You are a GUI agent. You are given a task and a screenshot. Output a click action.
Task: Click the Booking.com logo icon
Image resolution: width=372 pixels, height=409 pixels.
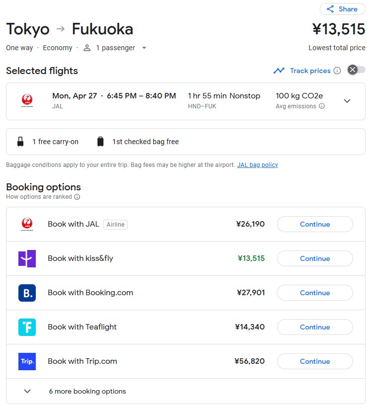coord(27,293)
